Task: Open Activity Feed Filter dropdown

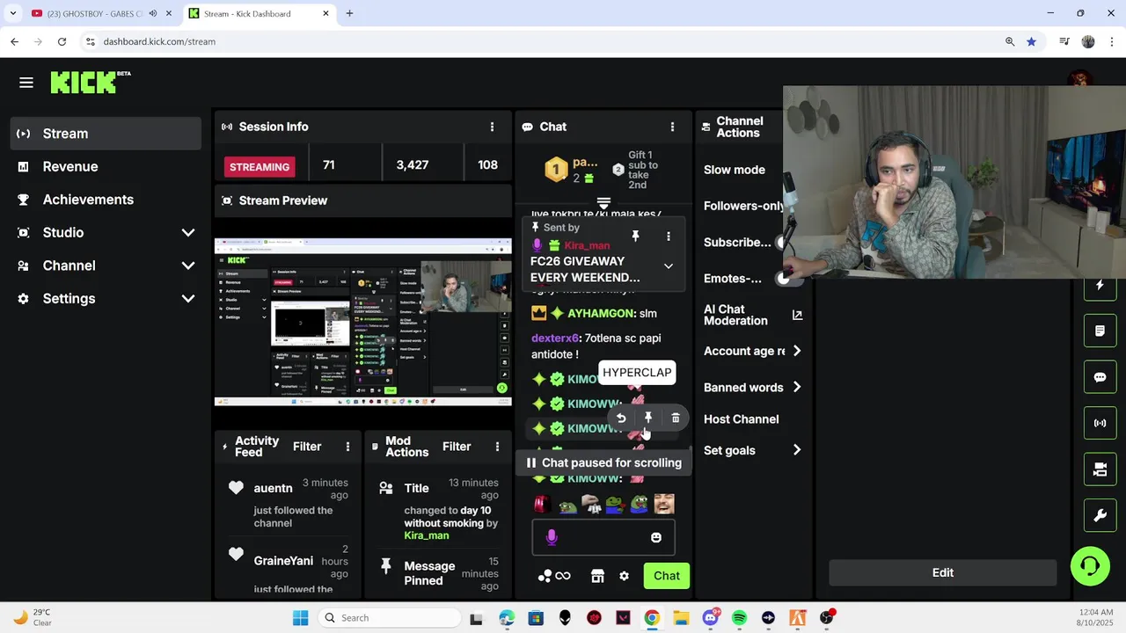Action: 307,447
